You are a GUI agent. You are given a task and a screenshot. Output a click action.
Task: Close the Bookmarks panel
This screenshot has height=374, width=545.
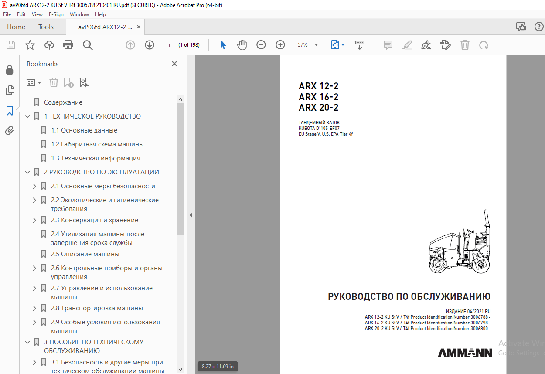tap(174, 64)
